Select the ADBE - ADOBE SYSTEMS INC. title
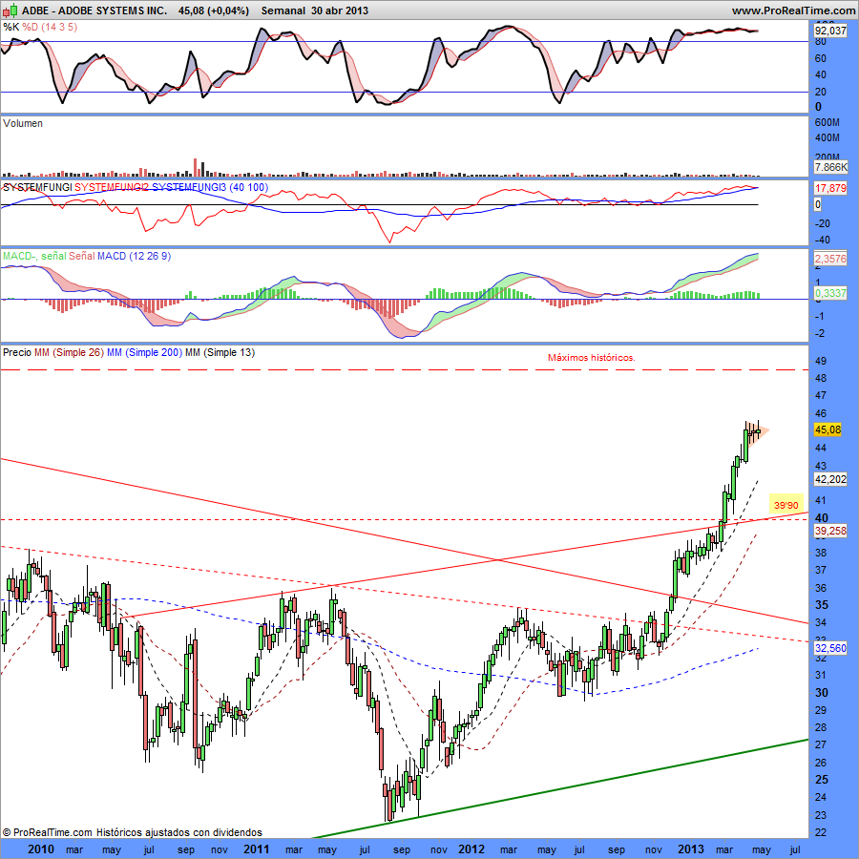This screenshot has width=859, height=859. (x=86, y=10)
